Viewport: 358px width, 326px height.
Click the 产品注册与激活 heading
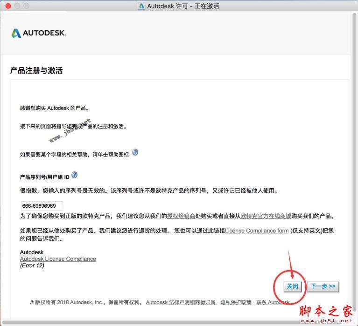[x=36, y=71]
